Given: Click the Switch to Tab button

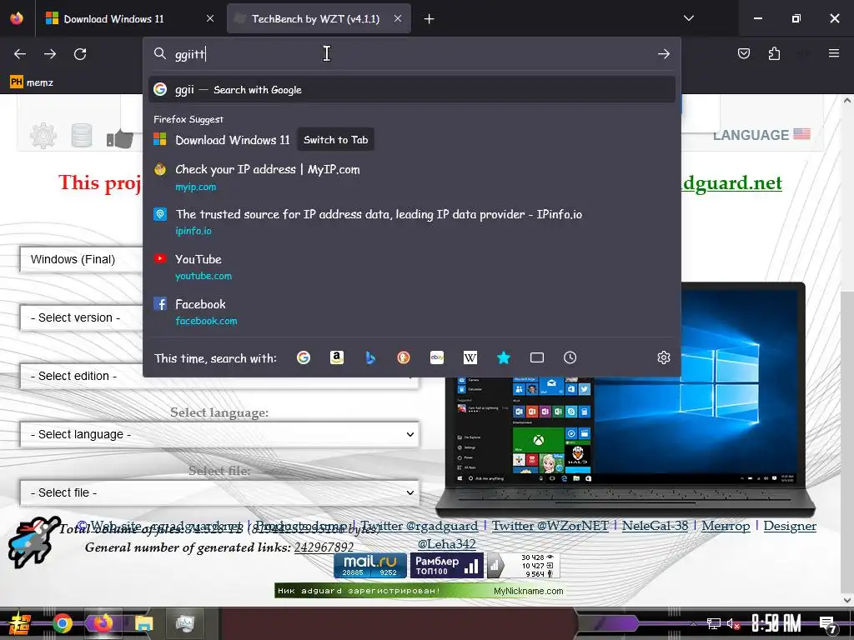Looking at the screenshot, I should coord(335,140).
